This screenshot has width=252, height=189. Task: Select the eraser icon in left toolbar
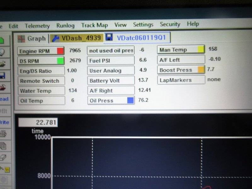tap(3, 157)
